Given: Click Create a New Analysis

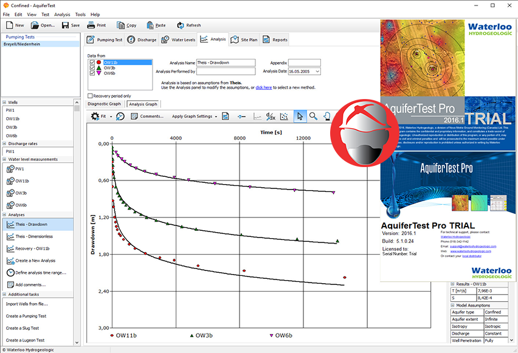Looking at the screenshot, I should tap(35, 261).
